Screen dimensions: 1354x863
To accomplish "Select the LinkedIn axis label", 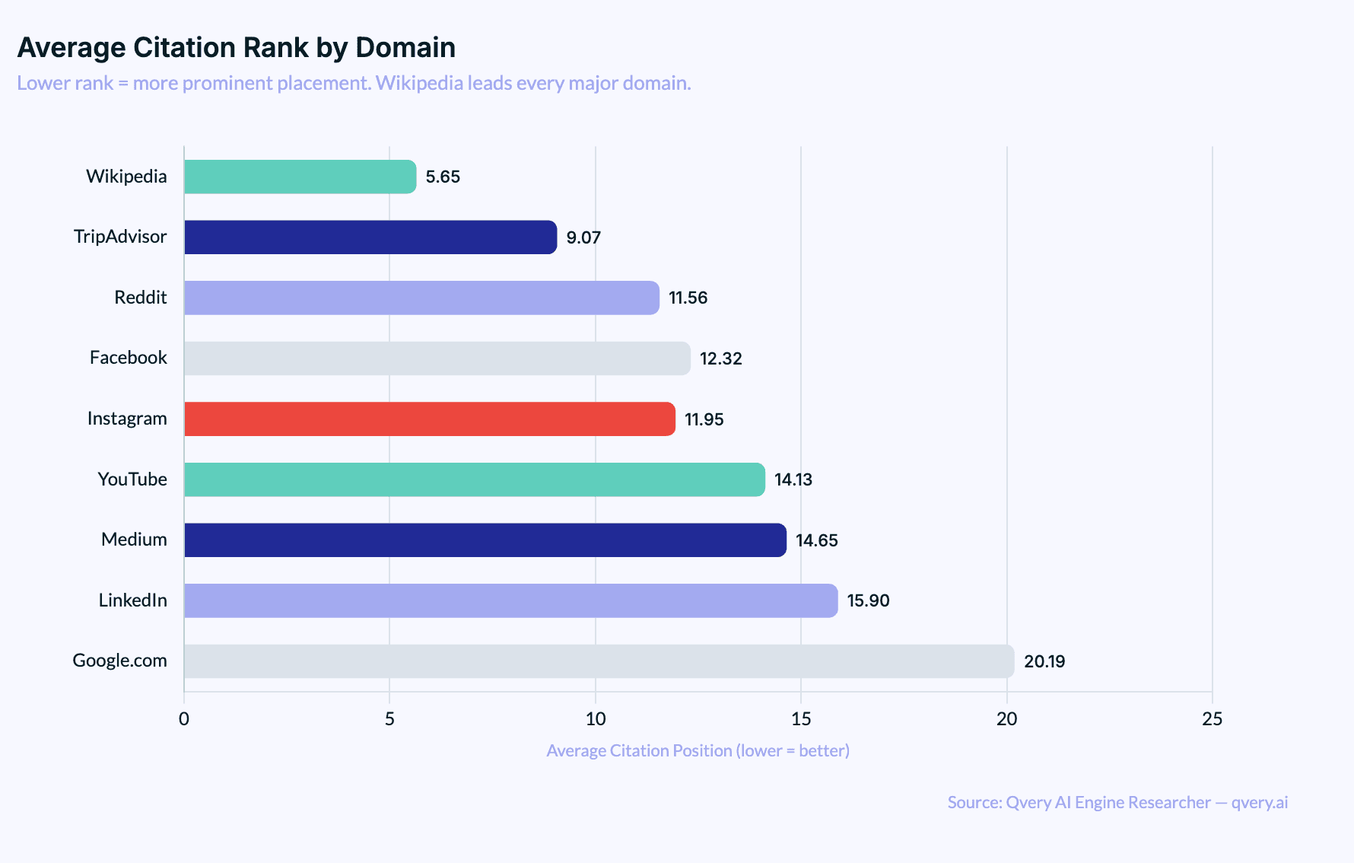I will click(133, 600).
